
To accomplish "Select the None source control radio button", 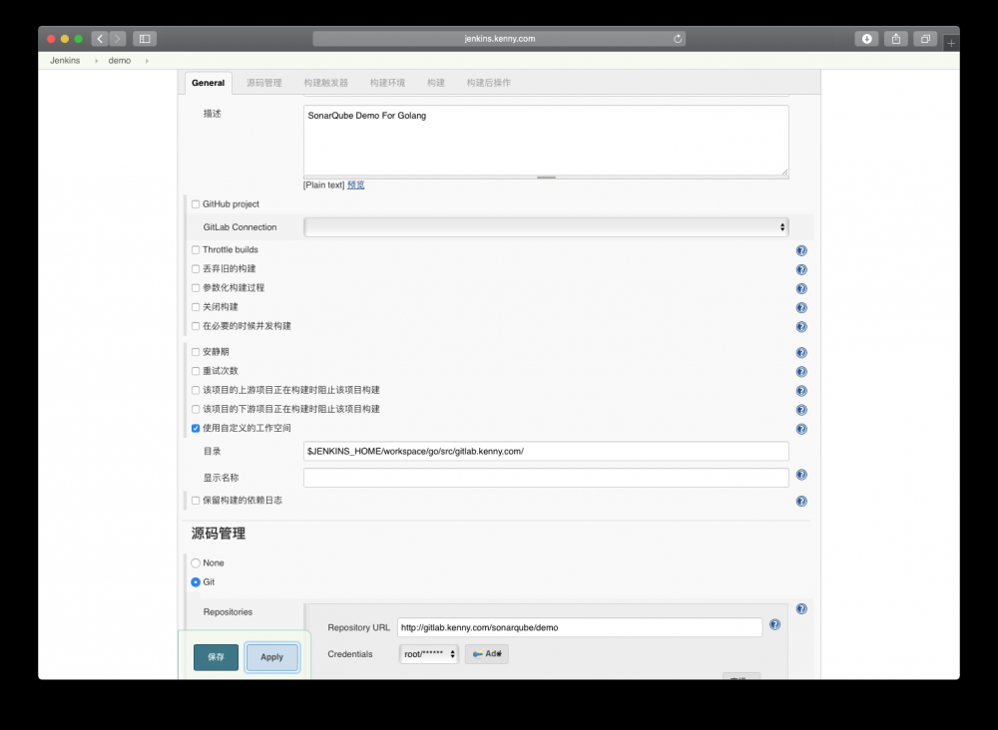I will click(196, 562).
